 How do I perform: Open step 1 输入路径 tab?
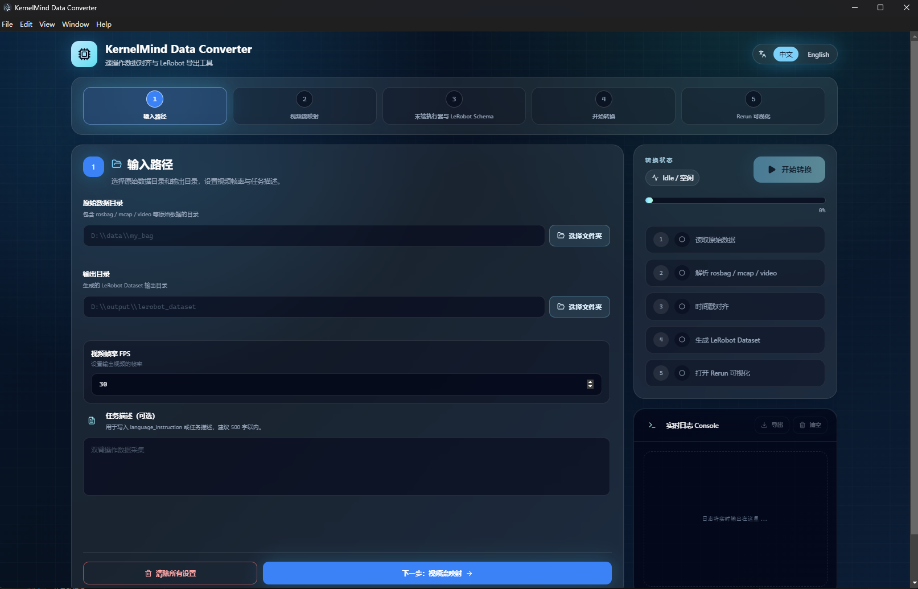(x=155, y=106)
